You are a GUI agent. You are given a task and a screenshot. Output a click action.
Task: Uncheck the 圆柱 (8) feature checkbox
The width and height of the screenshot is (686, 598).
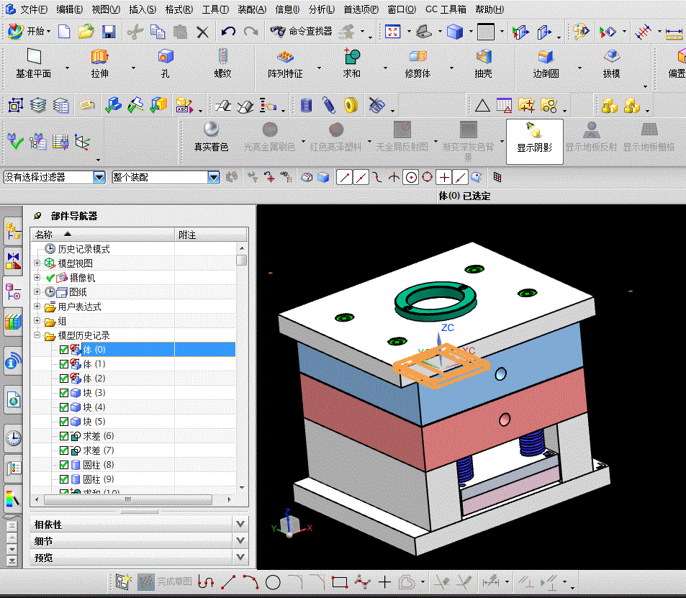[64, 465]
